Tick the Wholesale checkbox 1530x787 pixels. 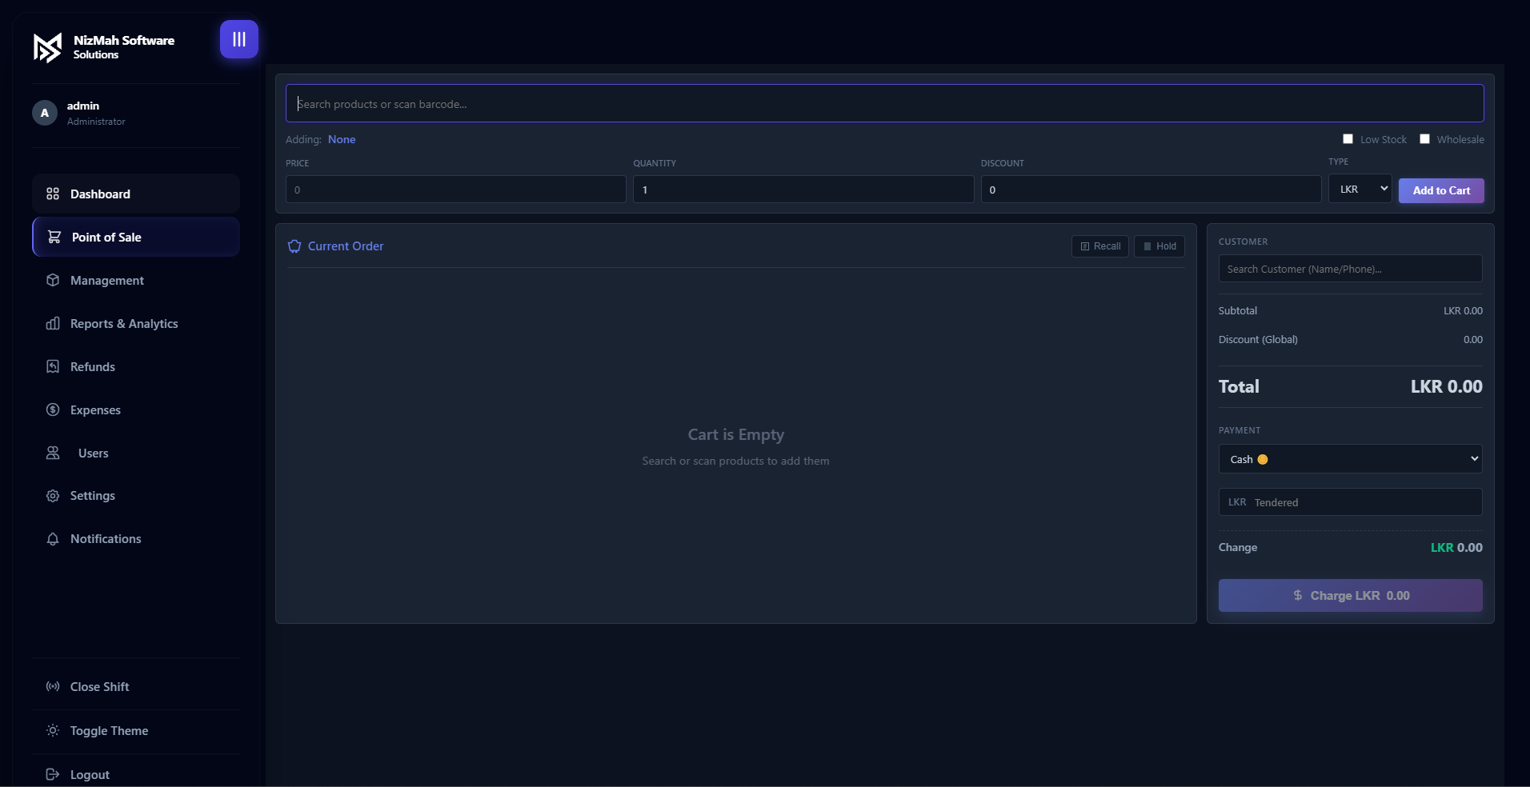[x=1424, y=139]
